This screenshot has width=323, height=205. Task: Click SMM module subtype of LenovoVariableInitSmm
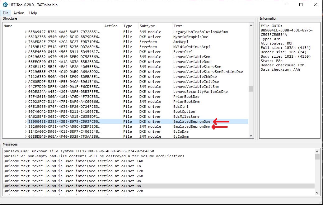pos(150,87)
